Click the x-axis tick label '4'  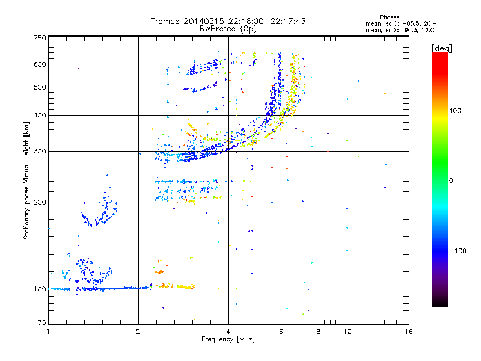coord(228,332)
